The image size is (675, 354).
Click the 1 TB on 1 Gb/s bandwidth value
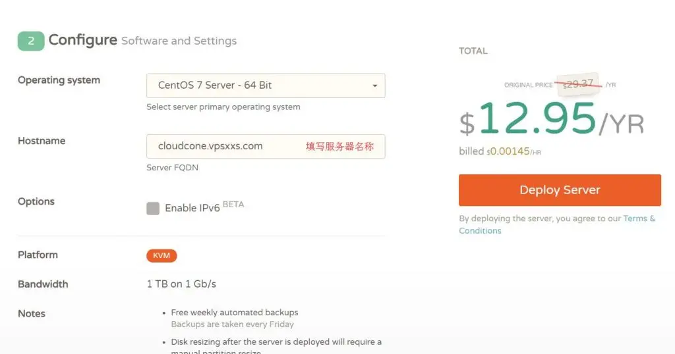pos(181,284)
